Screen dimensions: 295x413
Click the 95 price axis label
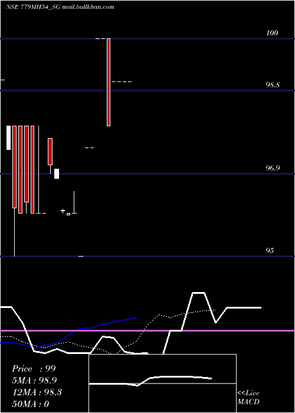click(x=270, y=250)
